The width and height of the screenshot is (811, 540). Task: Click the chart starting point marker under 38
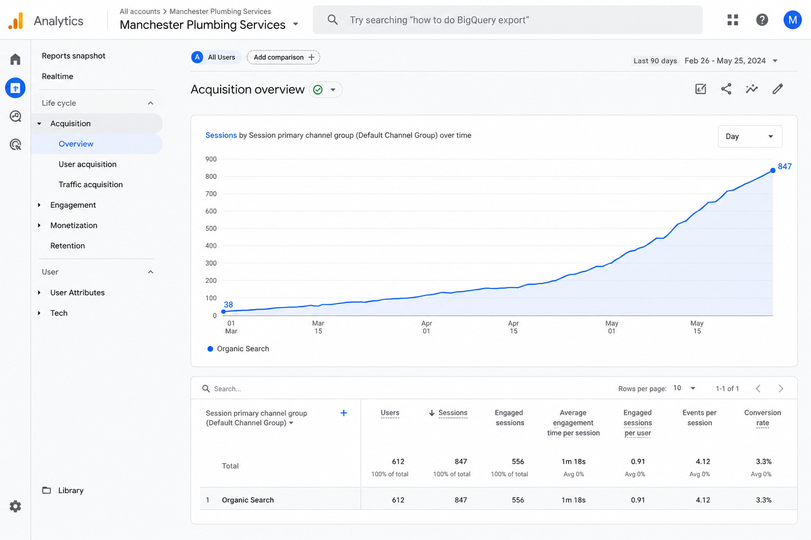[223, 312]
